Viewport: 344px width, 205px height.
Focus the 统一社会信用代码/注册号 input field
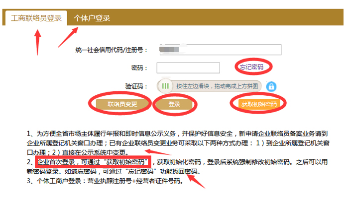click(219, 50)
